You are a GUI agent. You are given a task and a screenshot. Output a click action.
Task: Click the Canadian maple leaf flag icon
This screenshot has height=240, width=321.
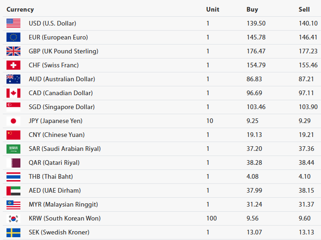(13, 93)
